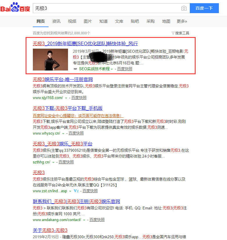
Task: Expand arrow next to www.zst.cn/ind...asp
Action: pyautogui.click(x=70, y=191)
